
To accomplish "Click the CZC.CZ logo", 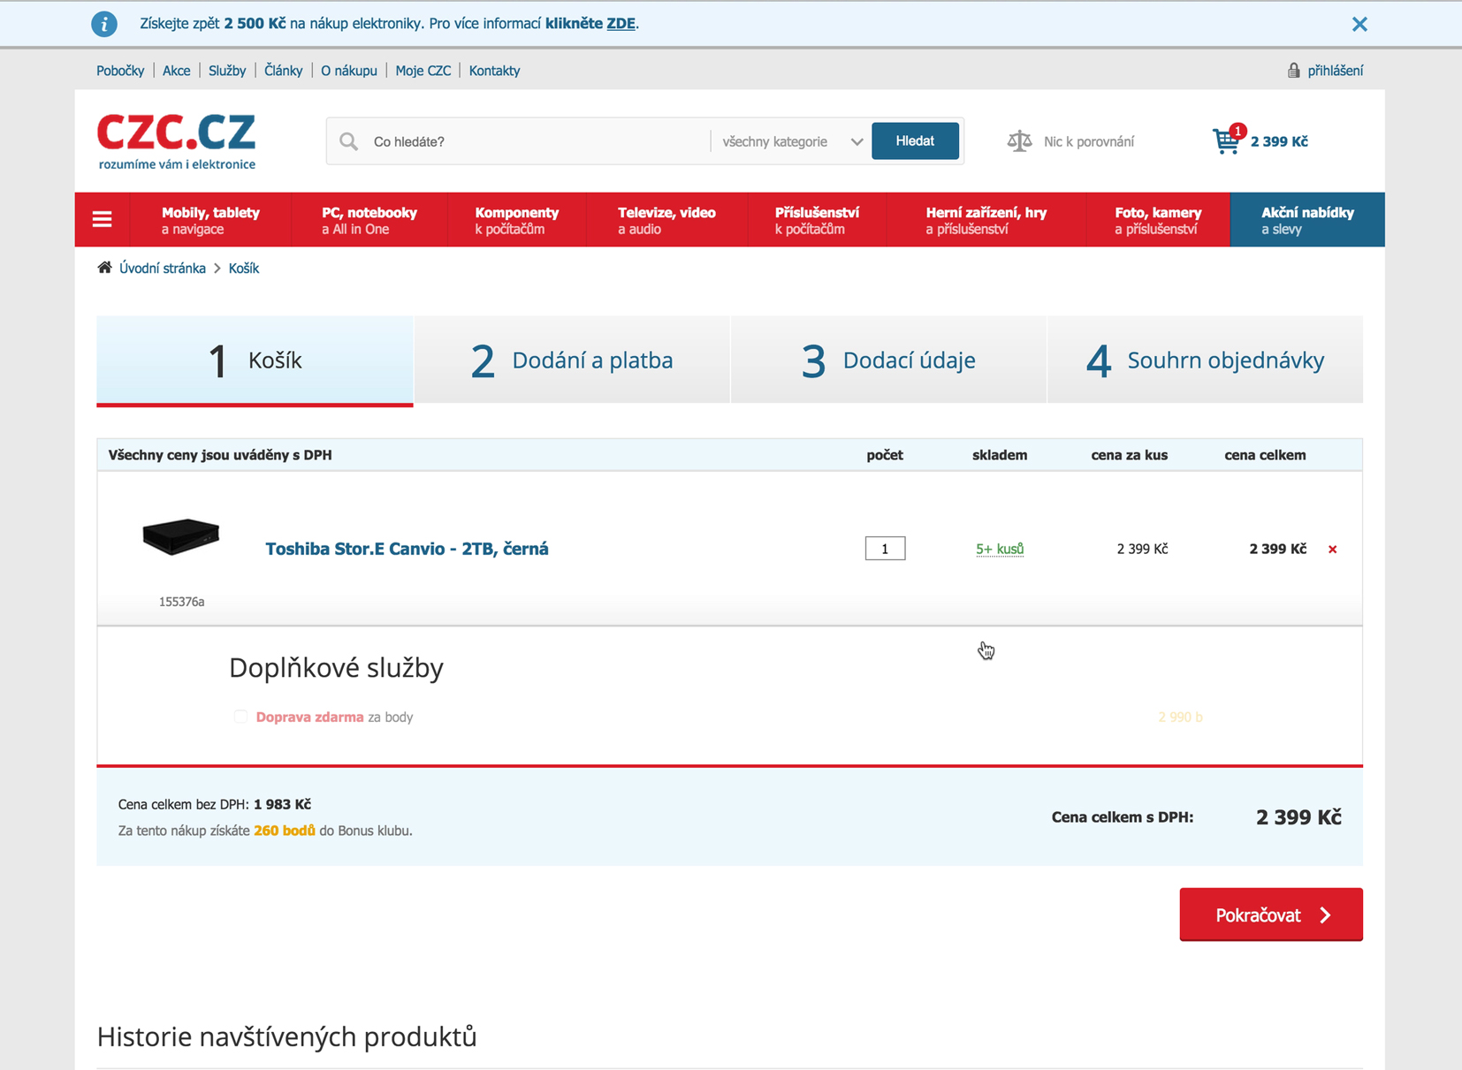I will pyautogui.click(x=177, y=140).
